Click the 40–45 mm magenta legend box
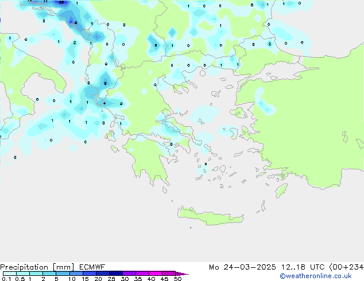The width and height of the screenshot is (364, 281). pyautogui.click(x=156, y=274)
